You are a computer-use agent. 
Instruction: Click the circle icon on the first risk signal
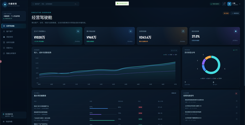click(236, 101)
